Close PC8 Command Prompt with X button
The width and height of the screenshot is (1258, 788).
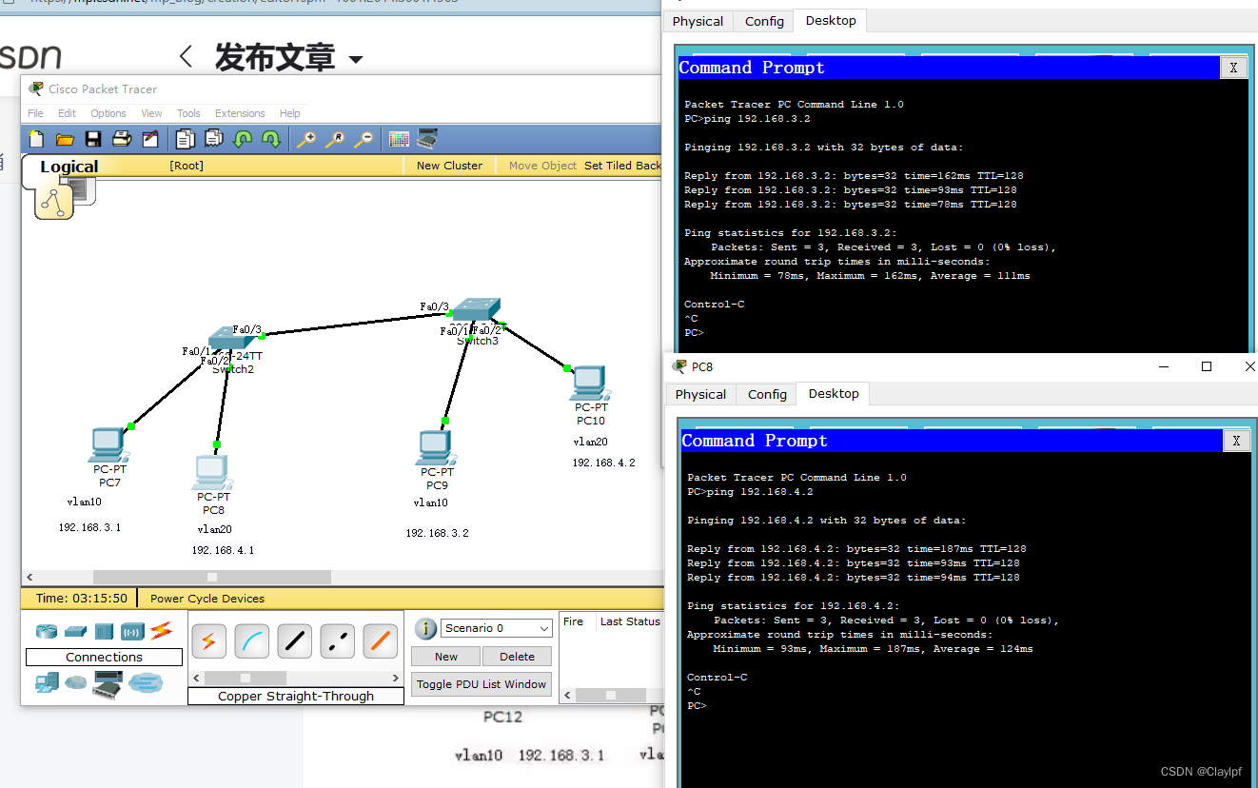(1236, 441)
